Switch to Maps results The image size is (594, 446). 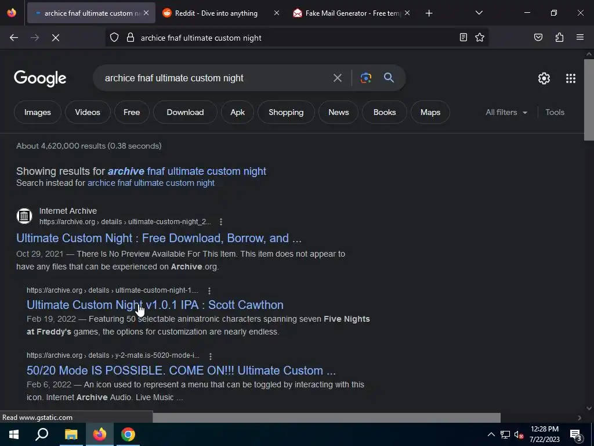tap(430, 112)
